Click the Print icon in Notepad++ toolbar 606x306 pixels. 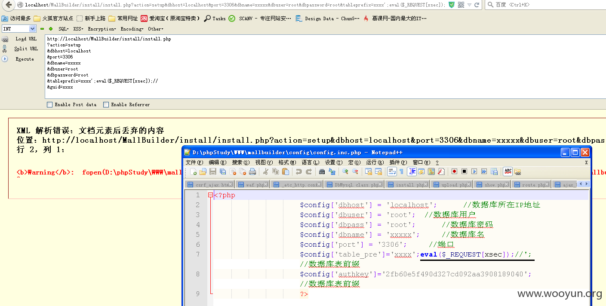[x=252, y=171]
